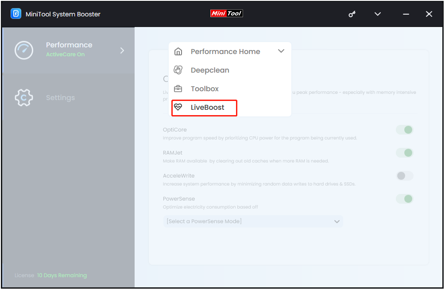This screenshot has height=290, width=445.
Task: Open the title bar dropdown arrow menu
Action: point(377,14)
